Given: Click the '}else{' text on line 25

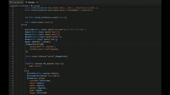Looking at the screenshot, I should (24, 25).
